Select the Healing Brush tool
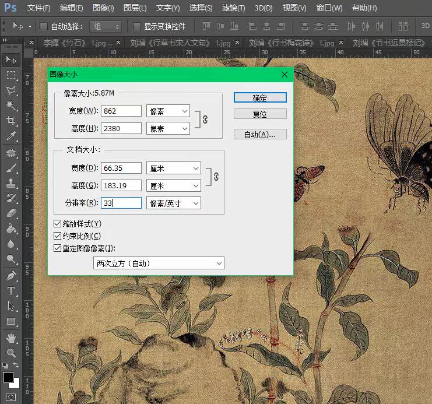The image size is (432, 404). pos(11,152)
